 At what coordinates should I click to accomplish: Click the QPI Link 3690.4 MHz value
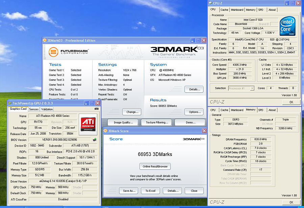coord(239,78)
